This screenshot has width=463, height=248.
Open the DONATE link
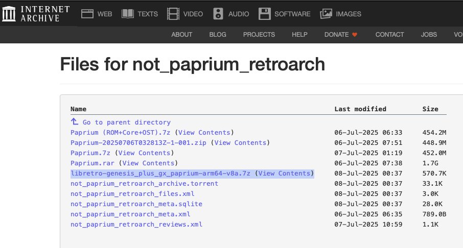click(x=337, y=35)
